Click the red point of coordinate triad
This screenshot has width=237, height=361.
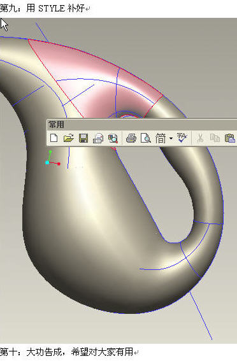[59, 164]
